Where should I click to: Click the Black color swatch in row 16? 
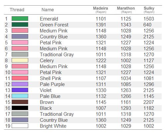[20, 108]
